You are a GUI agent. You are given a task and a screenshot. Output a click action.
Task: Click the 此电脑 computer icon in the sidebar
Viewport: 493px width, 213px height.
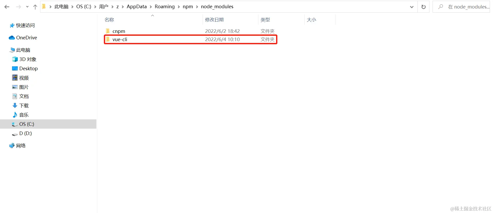(12, 50)
